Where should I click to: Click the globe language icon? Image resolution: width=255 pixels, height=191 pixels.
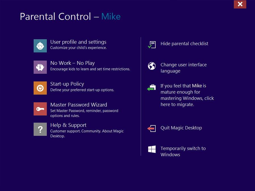152,66
